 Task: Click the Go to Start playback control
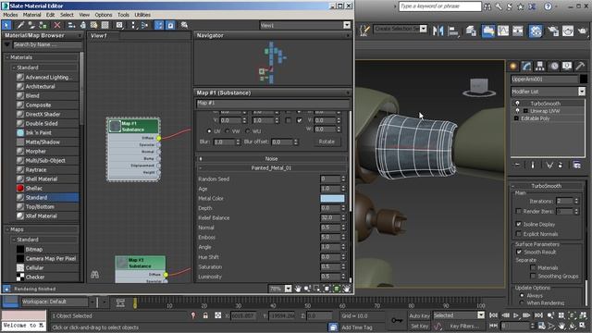pos(493,315)
